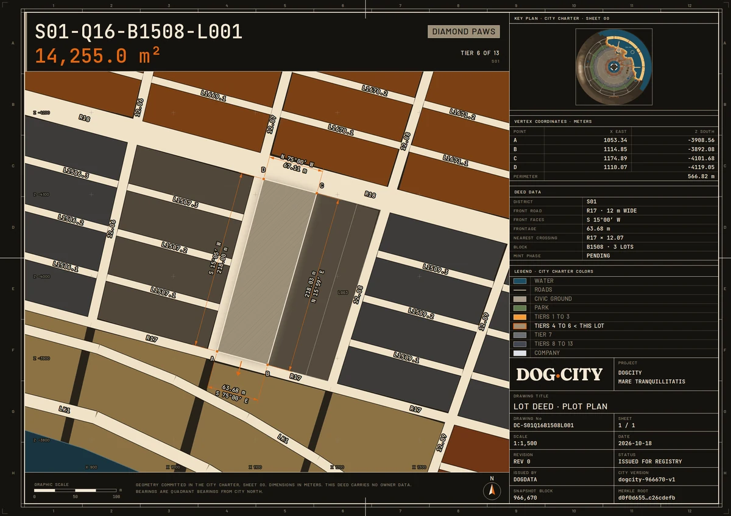Click snapshot block value 966,670
Screen dimensions: 731x516
pos(525,497)
